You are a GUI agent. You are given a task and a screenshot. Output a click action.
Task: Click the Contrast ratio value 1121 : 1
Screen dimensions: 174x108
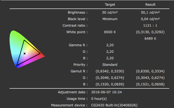[150, 25]
